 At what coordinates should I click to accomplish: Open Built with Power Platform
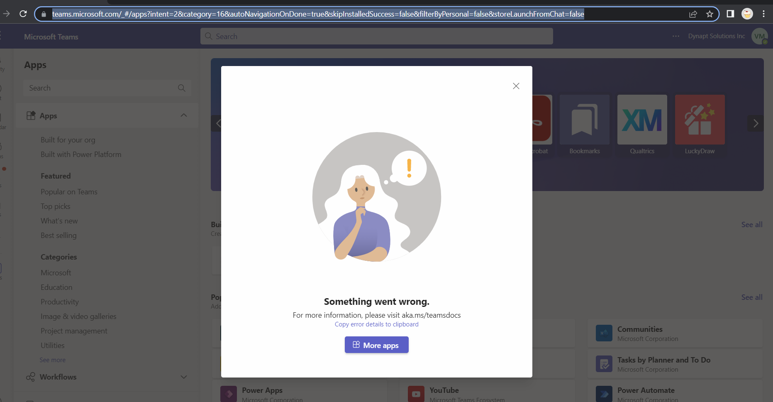pos(81,154)
